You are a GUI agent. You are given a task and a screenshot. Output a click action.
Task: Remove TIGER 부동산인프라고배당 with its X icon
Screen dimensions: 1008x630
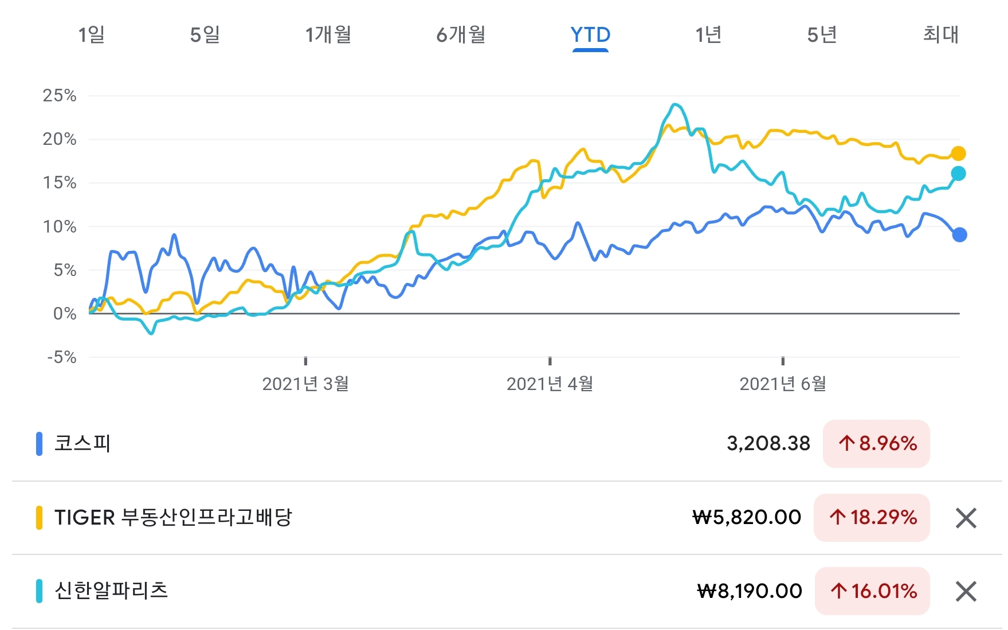click(x=966, y=518)
